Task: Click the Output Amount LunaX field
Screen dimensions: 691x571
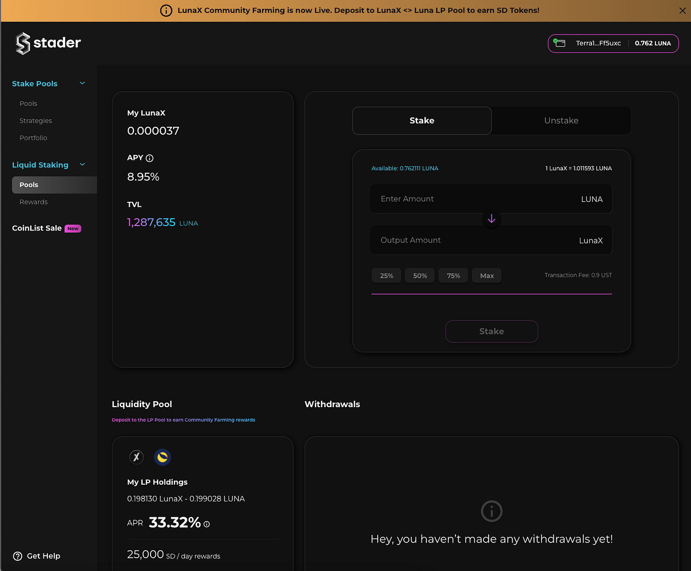Action: point(492,240)
